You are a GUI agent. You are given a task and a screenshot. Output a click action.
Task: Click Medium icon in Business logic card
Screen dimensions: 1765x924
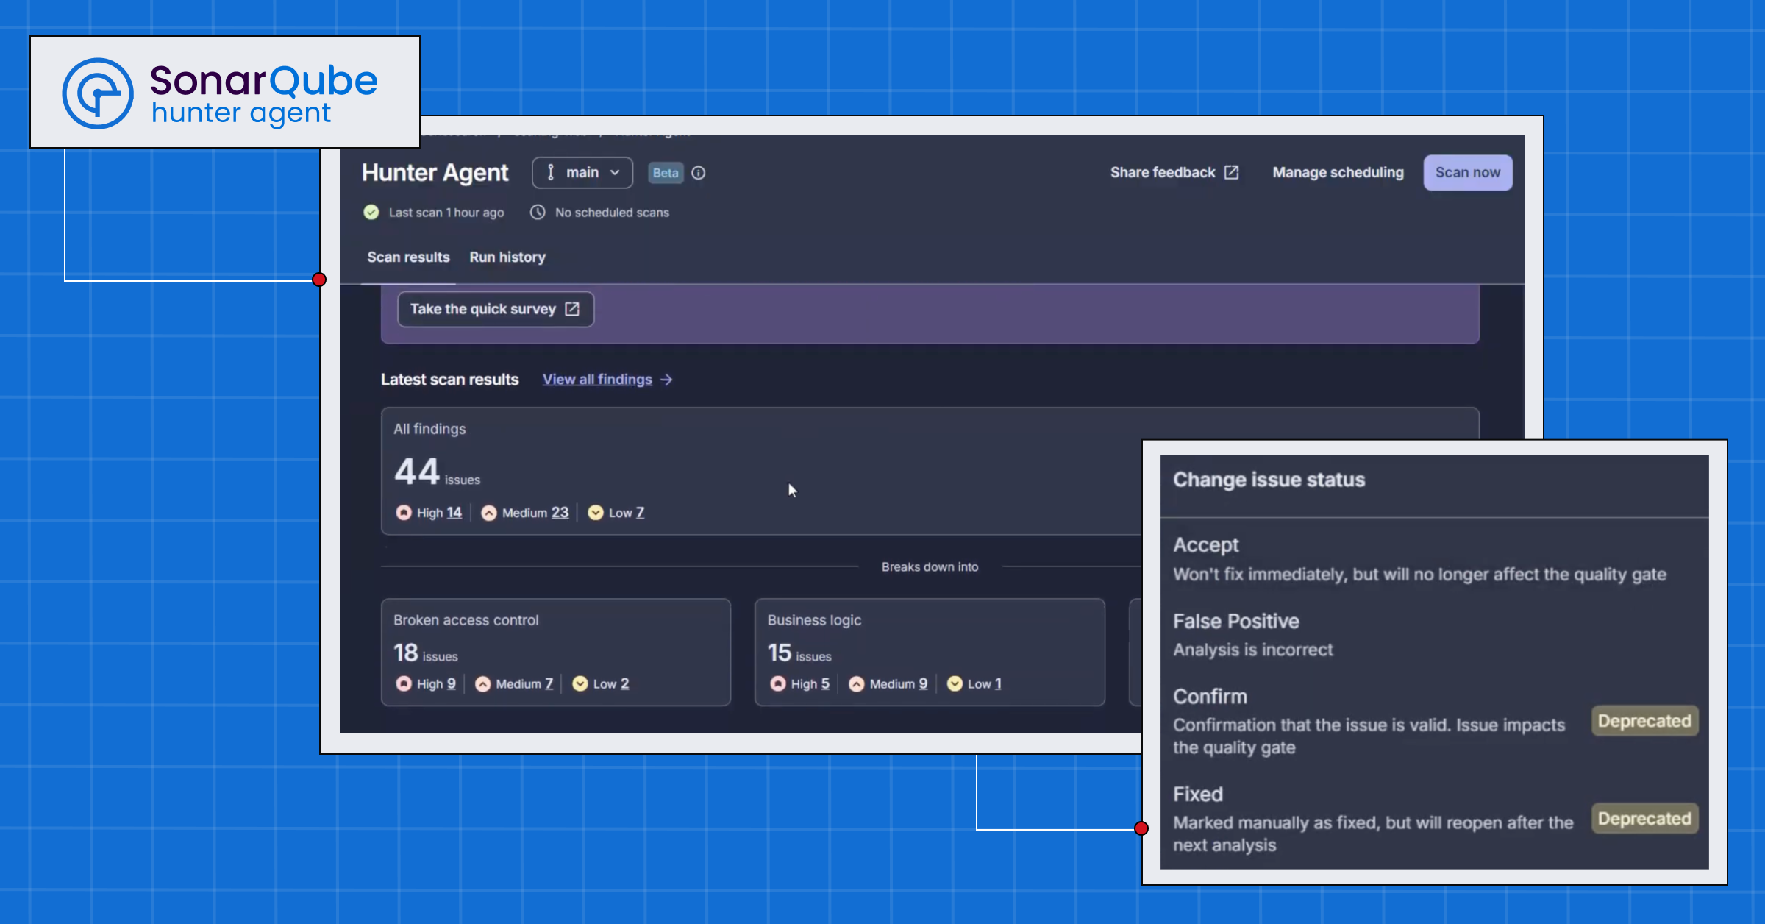click(x=857, y=683)
